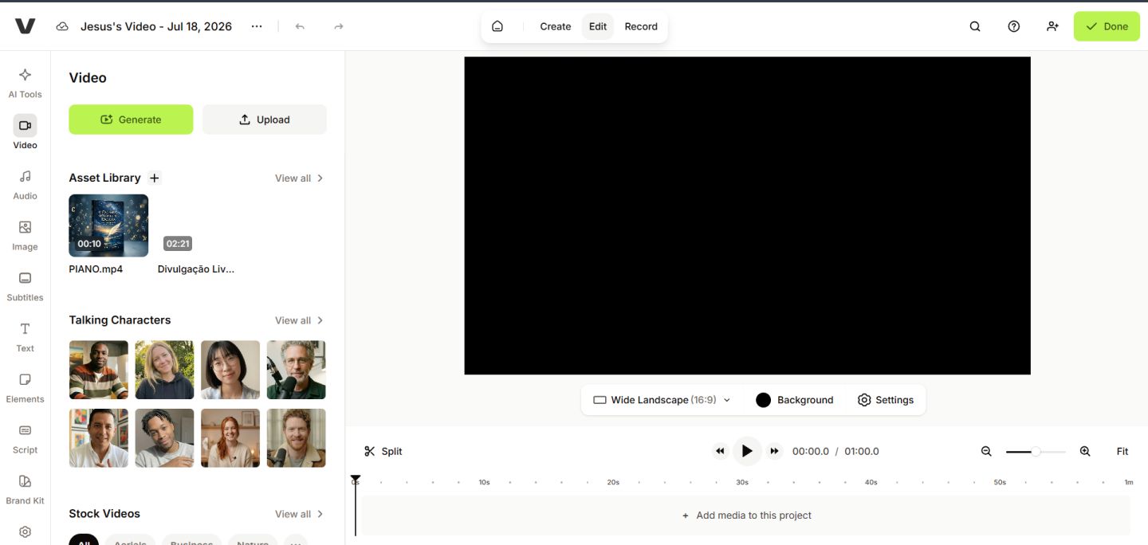Open the Elements sidebar panel
This screenshot has width=1148, height=545.
click(25, 388)
